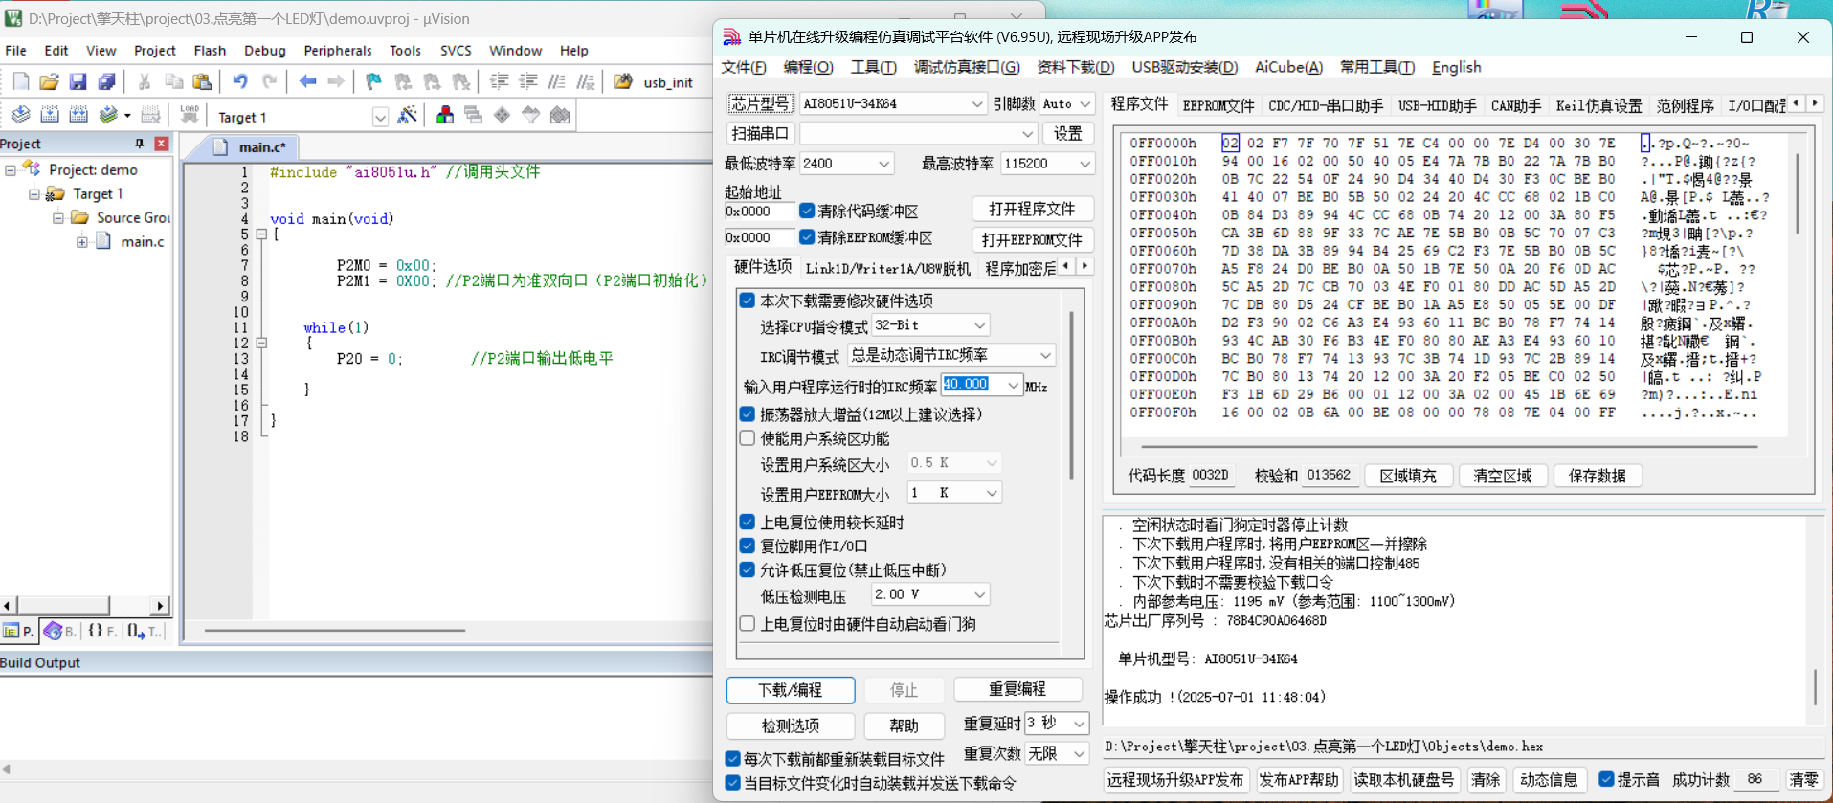Undo the last edit in µVision

click(240, 82)
